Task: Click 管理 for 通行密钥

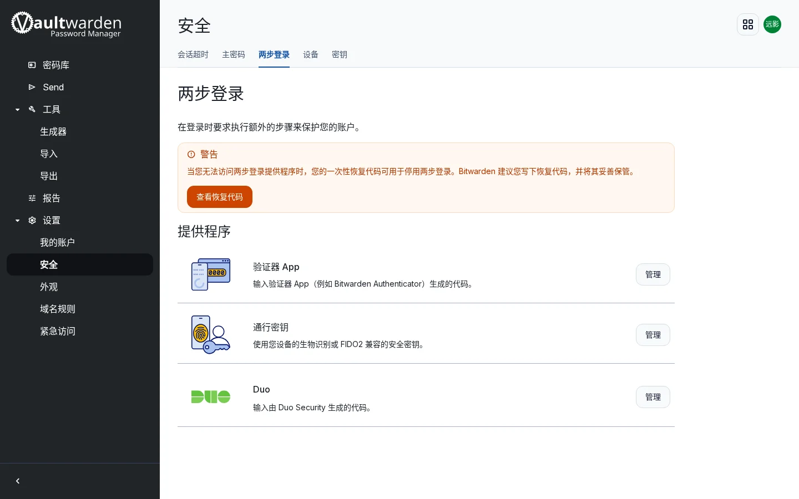Action: (653, 335)
